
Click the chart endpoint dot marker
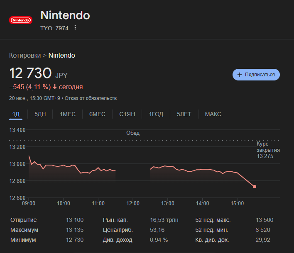(255, 187)
